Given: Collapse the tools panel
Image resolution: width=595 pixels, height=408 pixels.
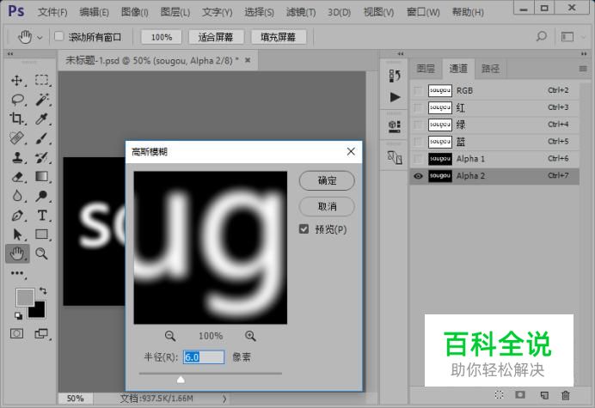Looking at the screenshot, I should click(x=10, y=54).
